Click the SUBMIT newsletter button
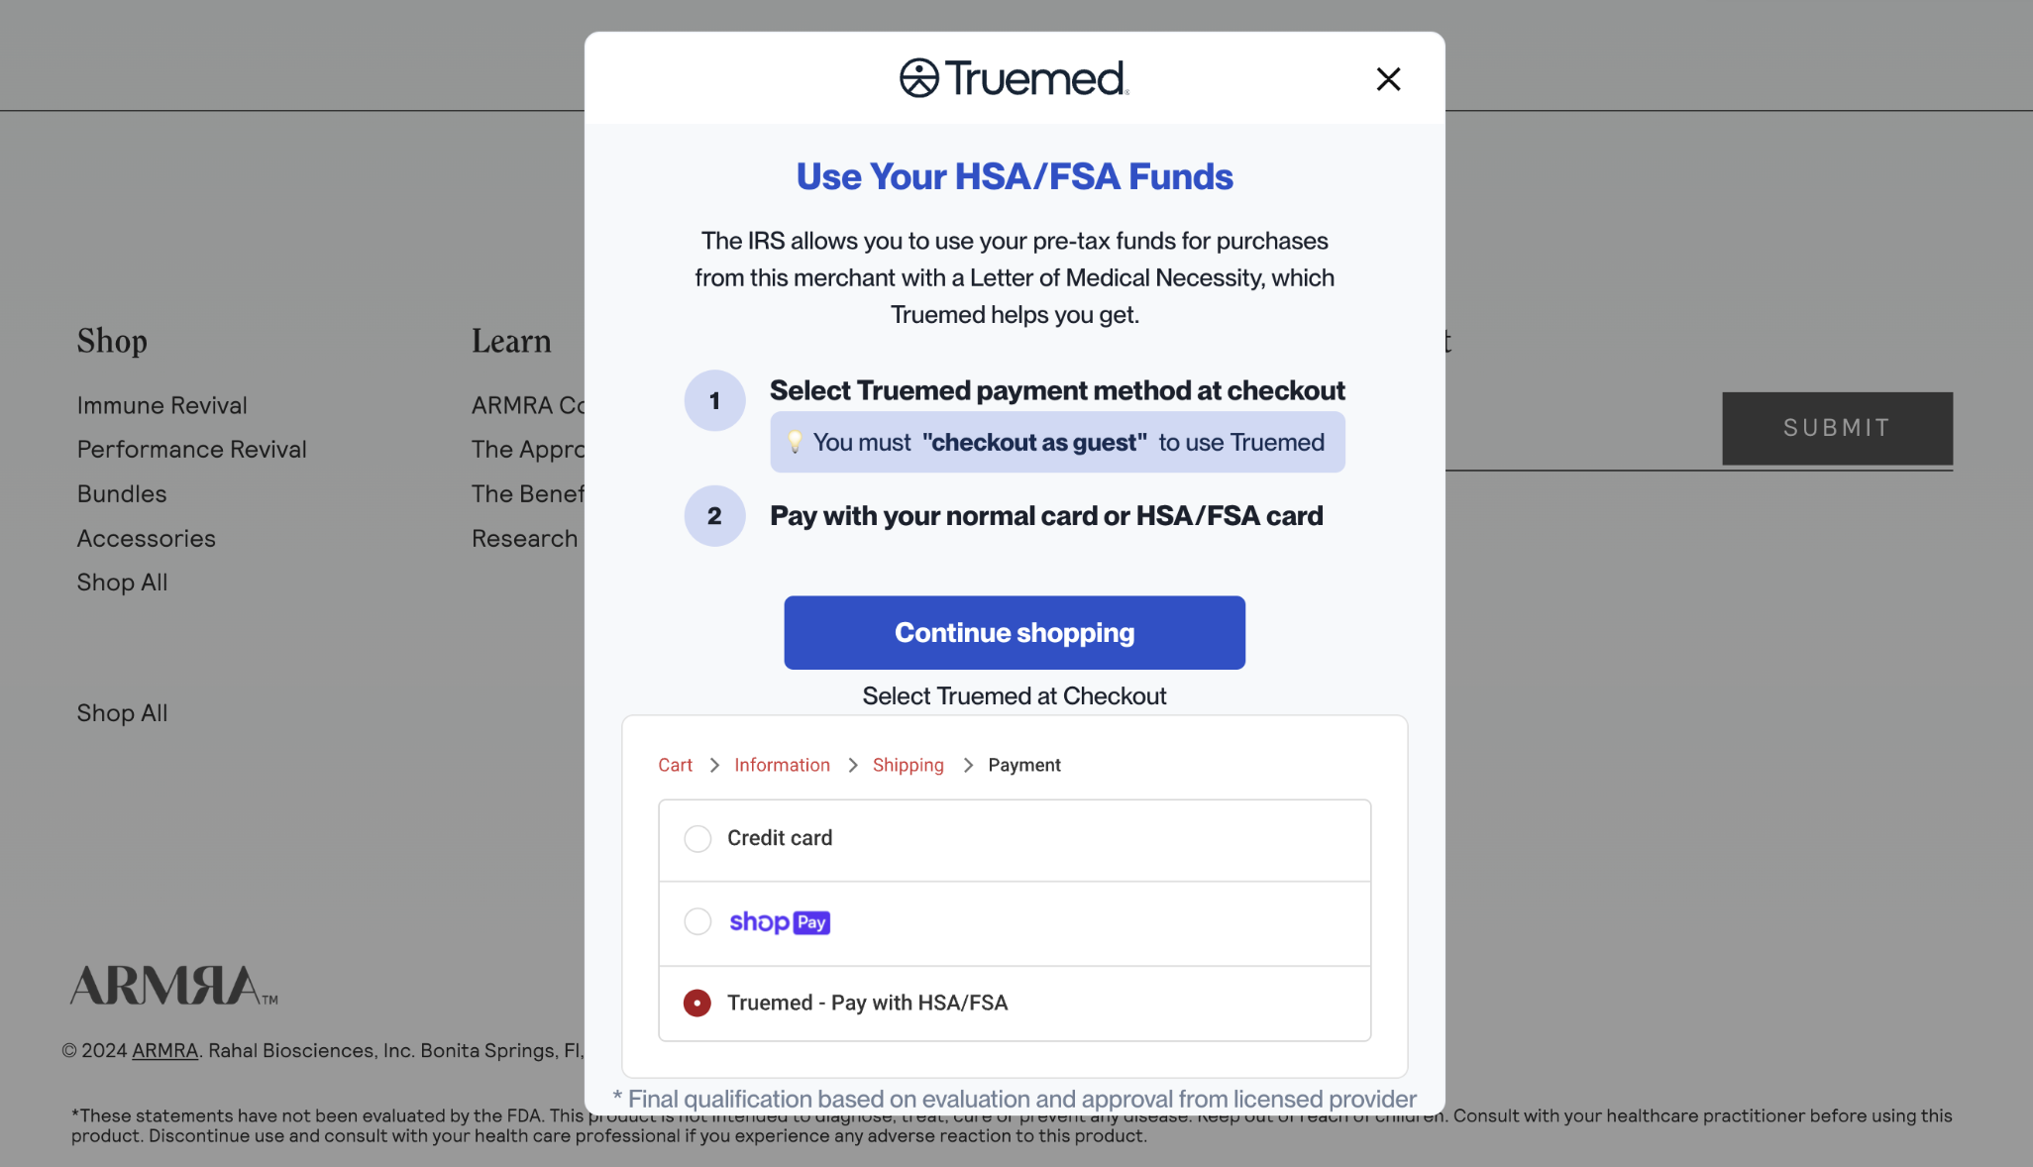 click(x=1836, y=427)
